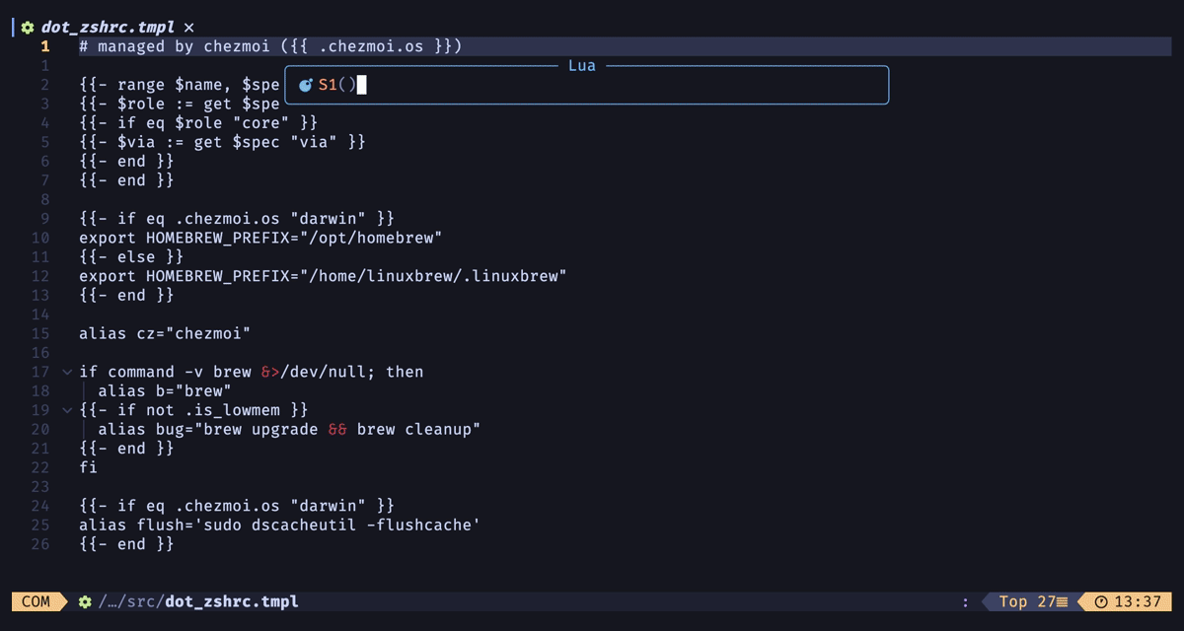This screenshot has height=631, width=1184.
Task: Click the alias bug="brew upgrade" line
Action: [289, 429]
